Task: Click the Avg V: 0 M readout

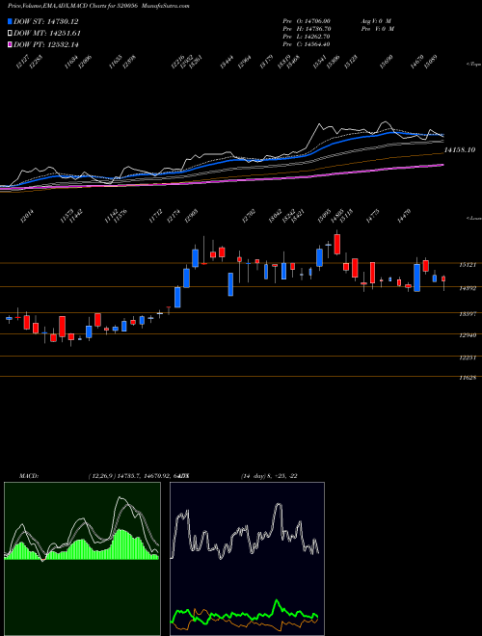Action: [x=375, y=20]
